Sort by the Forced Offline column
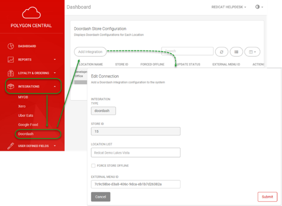 [152, 64]
